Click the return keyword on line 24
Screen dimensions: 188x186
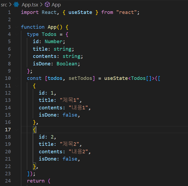[36, 181]
